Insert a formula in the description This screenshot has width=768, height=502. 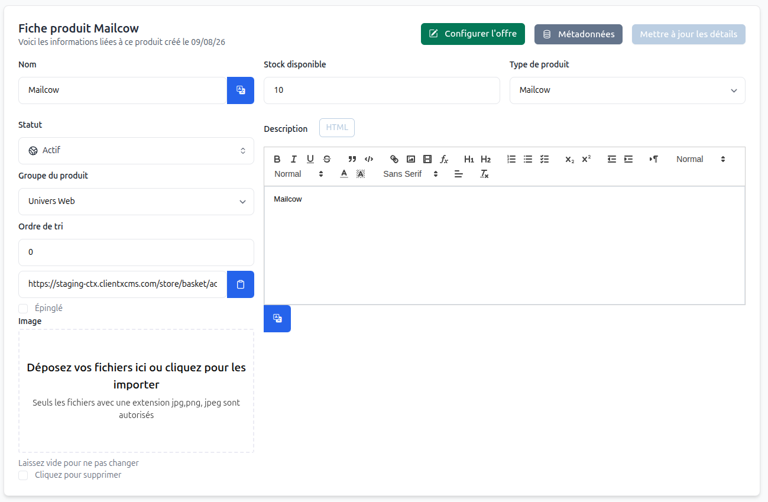(x=444, y=159)
